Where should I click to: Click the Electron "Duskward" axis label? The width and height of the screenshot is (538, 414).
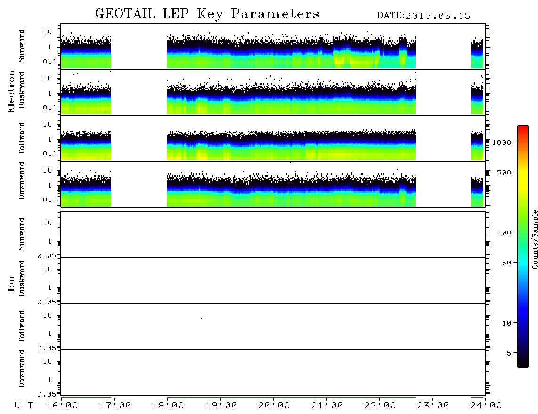(21, 90)
